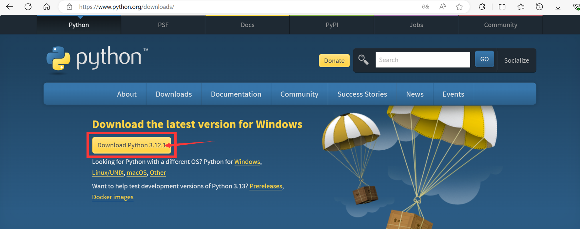580x229 pixels.
Task: Click the magnifying glass search icon
Action: pos(363,60)
